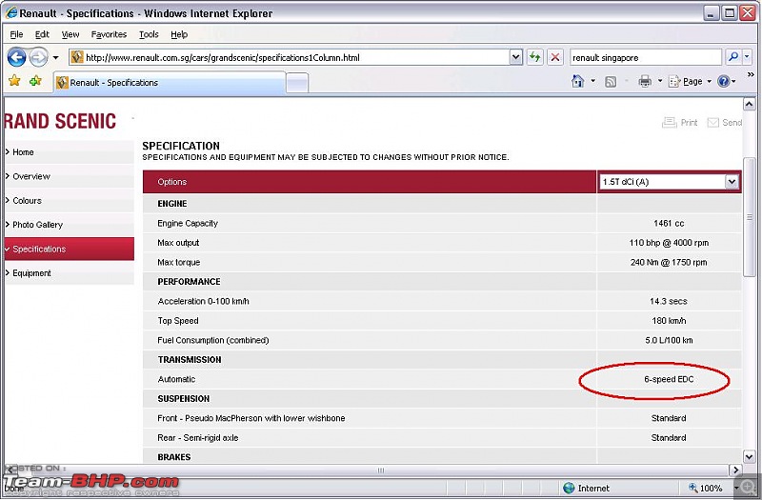
Task: Click scroll up arrow on vertical scrollbar
Action: [x=749, y=104]
